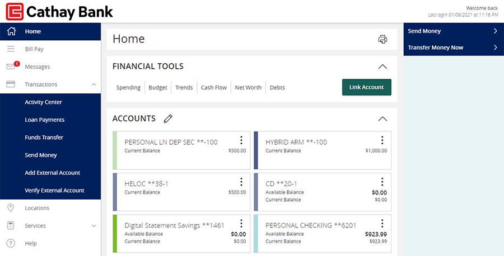Click the Bill Pay menu label
The height and width of the screenshot is (256, 504).
(x=34, y=49)
